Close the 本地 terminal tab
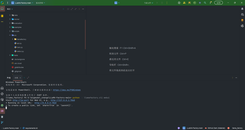 point(20,78)
